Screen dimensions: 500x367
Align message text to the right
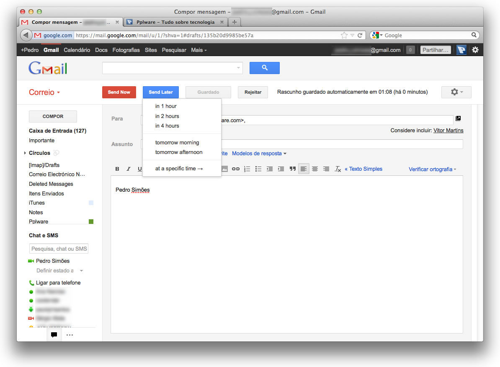326,169
